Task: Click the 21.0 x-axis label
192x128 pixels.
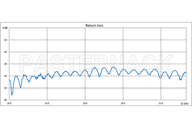Action: click(x=161, y=103)
